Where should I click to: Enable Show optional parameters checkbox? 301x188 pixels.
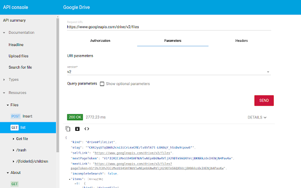102,84
